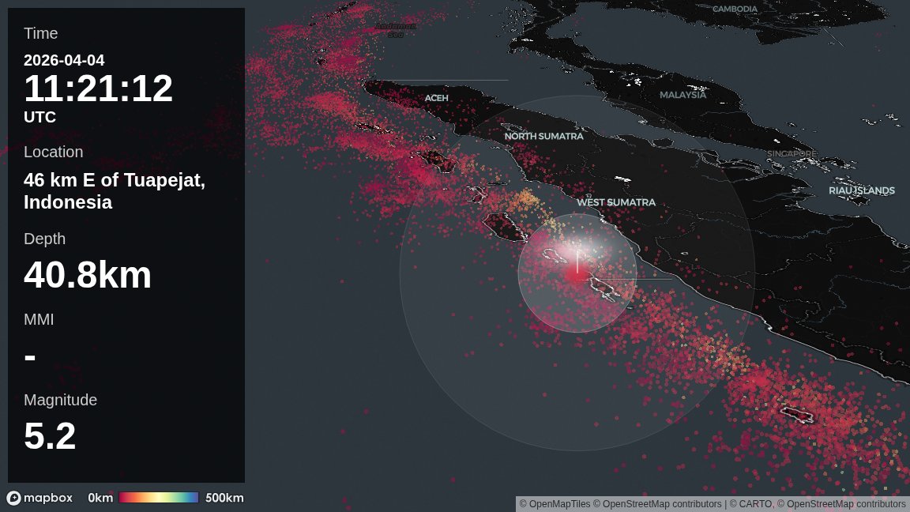910x512 pixels.
Task: Click the 0km legend label
Action: [x=100, y=498]
